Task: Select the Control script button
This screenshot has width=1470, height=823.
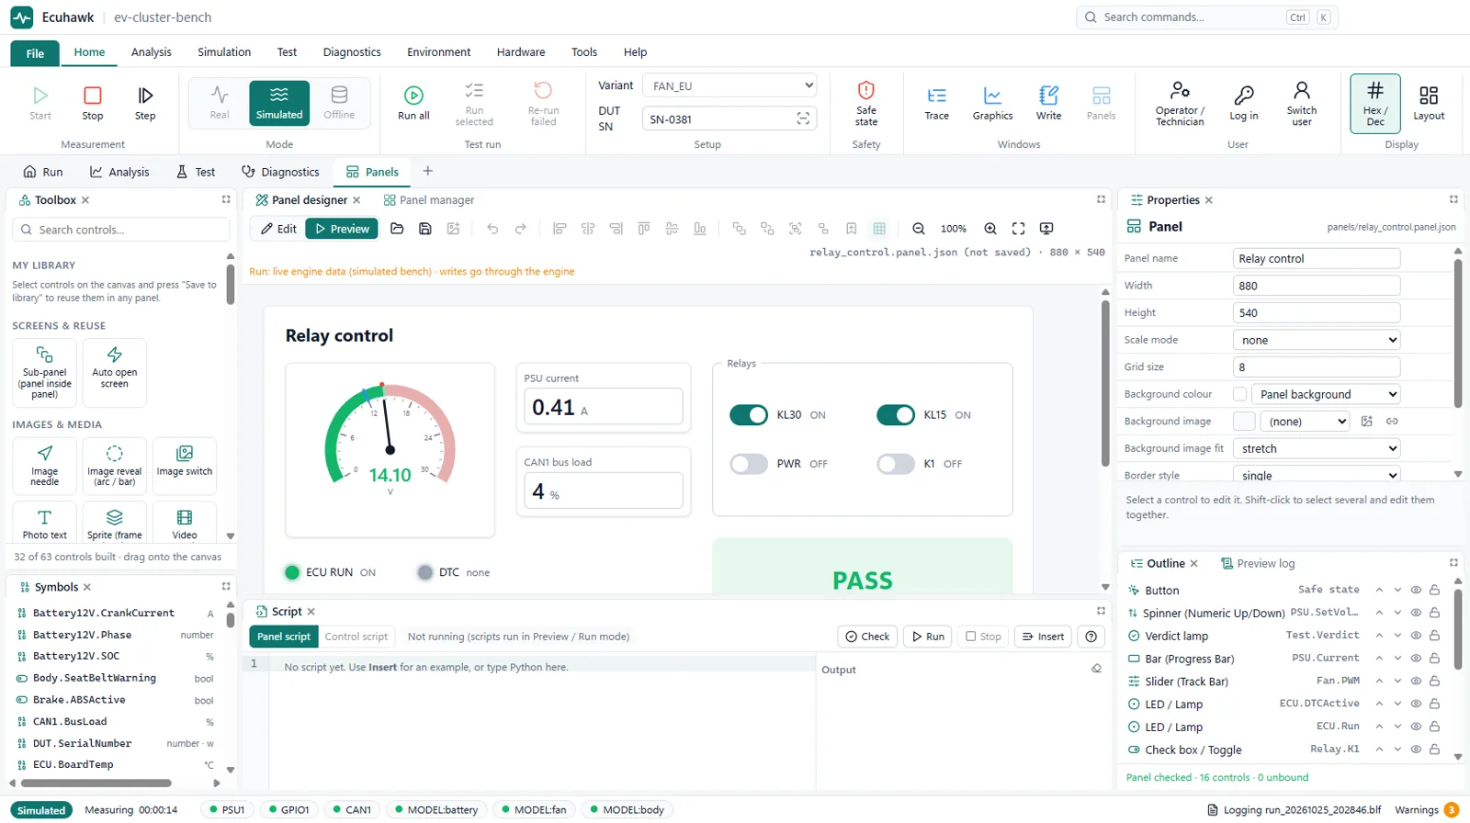Action: point(356,637)
